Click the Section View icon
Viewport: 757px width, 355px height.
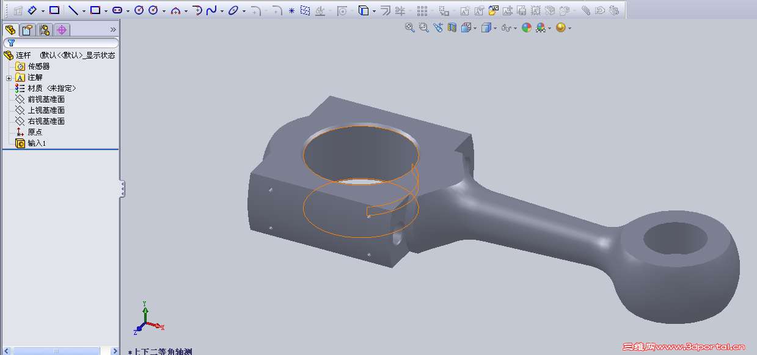pyautogui.click(x=452, y=28)
